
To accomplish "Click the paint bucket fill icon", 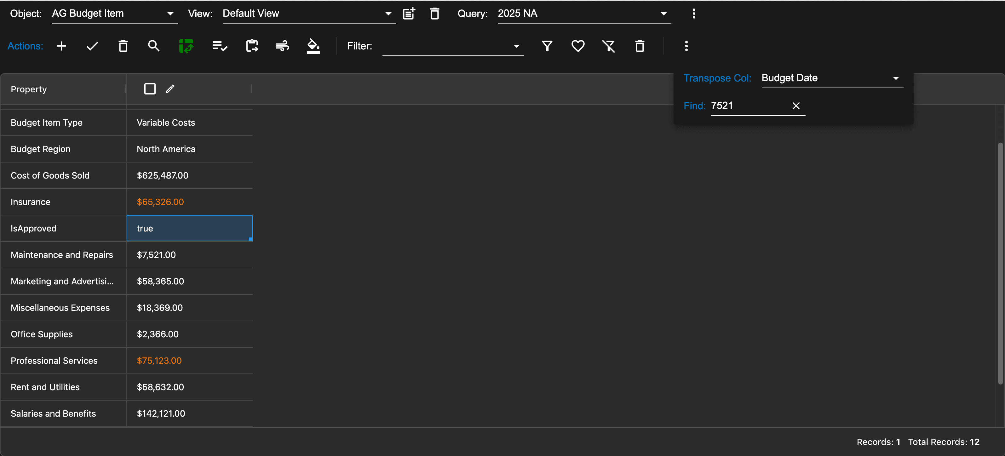I will pyautogui.click(x=313, y=46).
